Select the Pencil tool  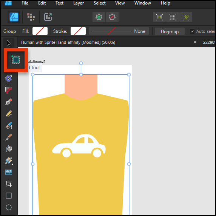coord(9,114)
